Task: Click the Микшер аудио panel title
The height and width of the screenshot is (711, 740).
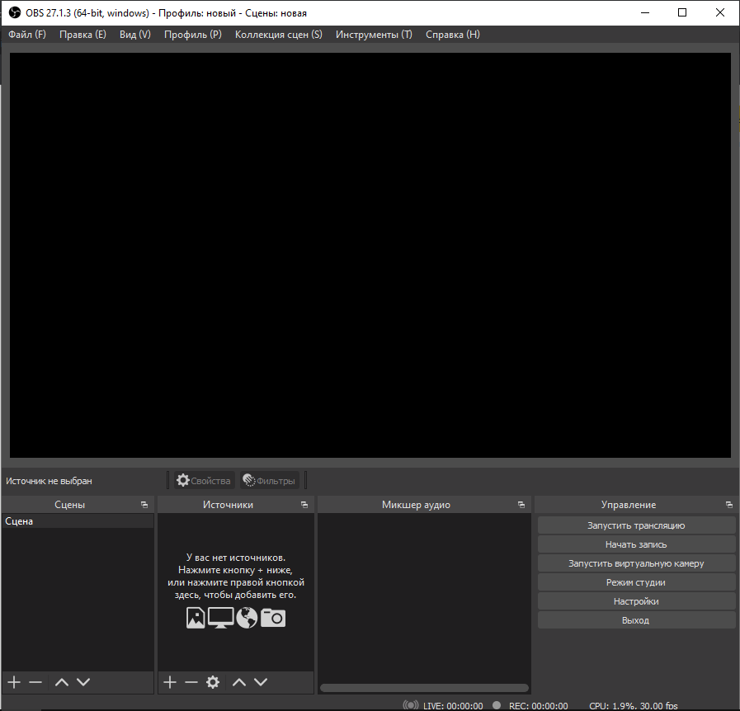Action: coord(416,505)
